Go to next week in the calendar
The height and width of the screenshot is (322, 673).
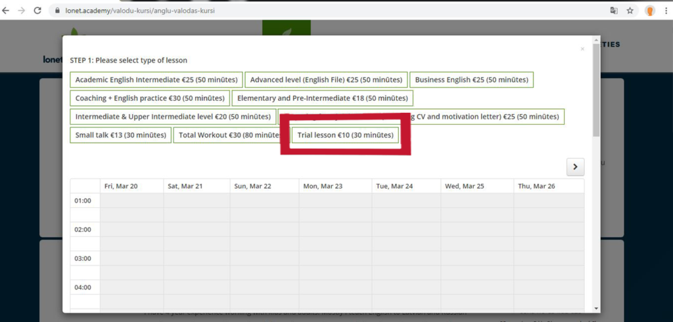pos(575,167)
